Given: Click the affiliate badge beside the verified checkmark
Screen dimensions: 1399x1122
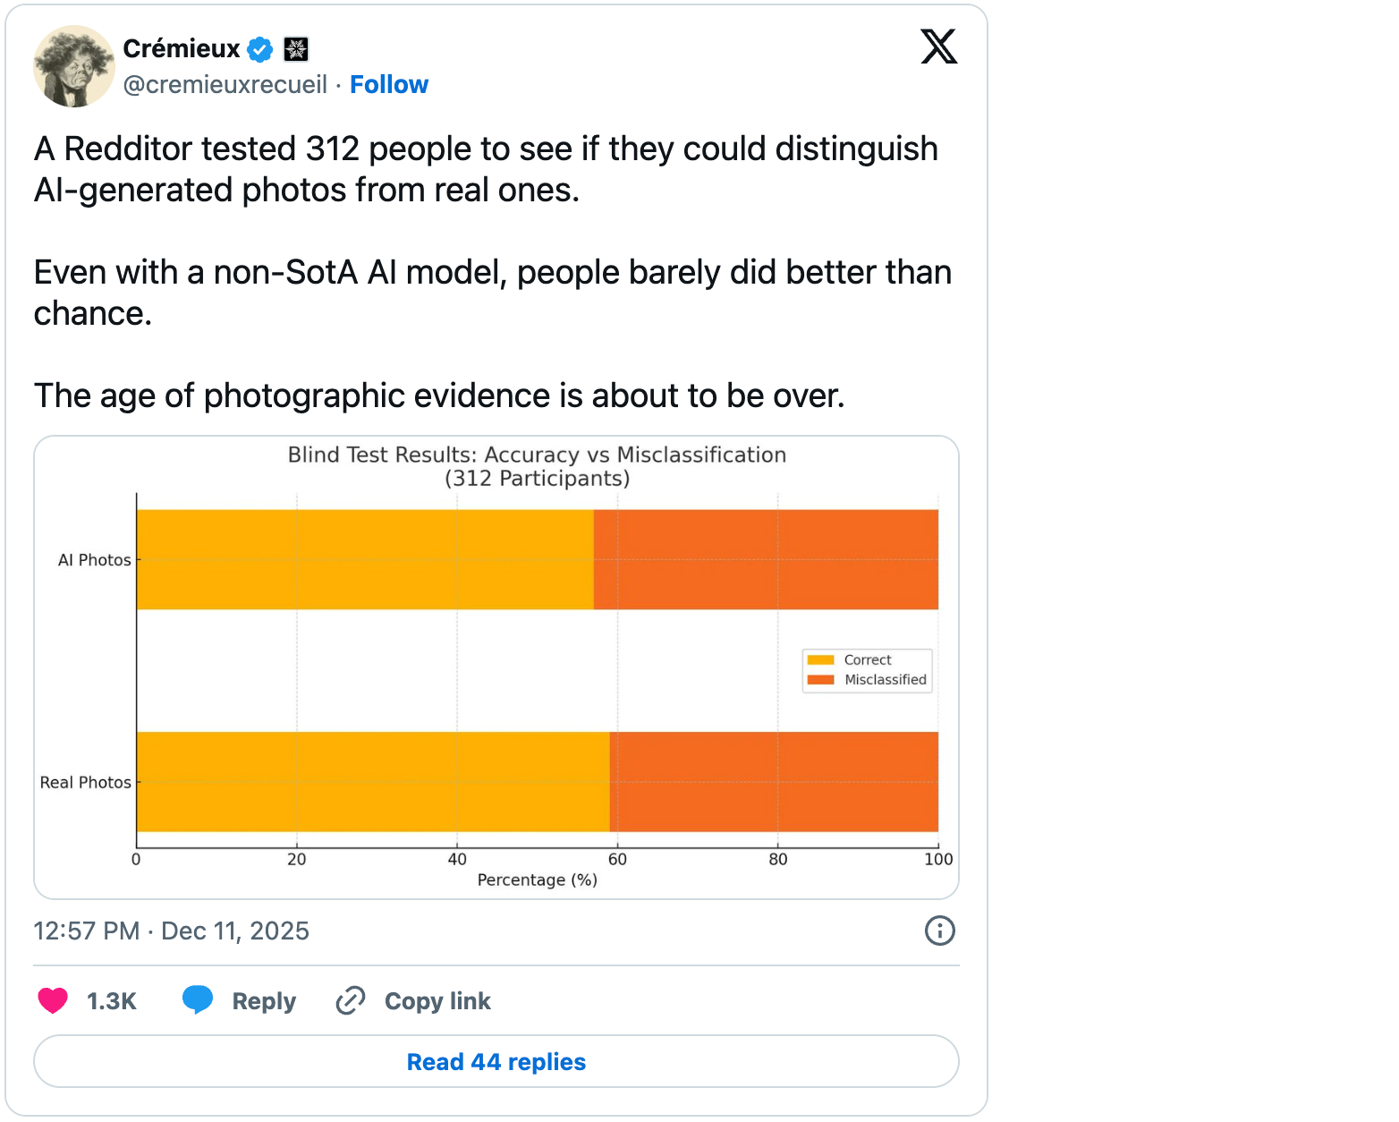Looking at the screenshot, I should (296, 49).
